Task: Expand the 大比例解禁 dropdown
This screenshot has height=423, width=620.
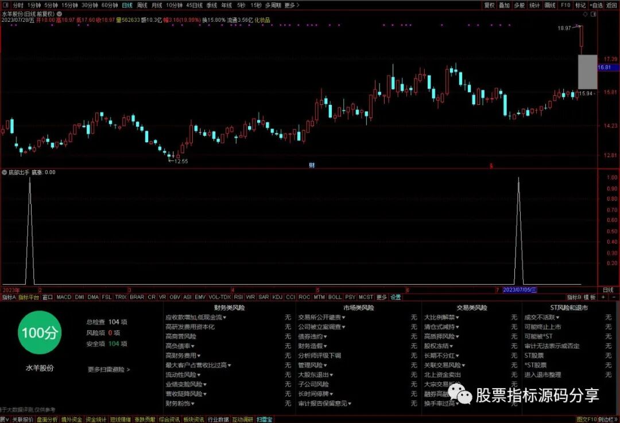Action: (x=441, y=317)
